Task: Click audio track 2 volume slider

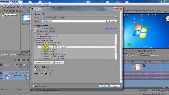Action: (x=9, y=75)
